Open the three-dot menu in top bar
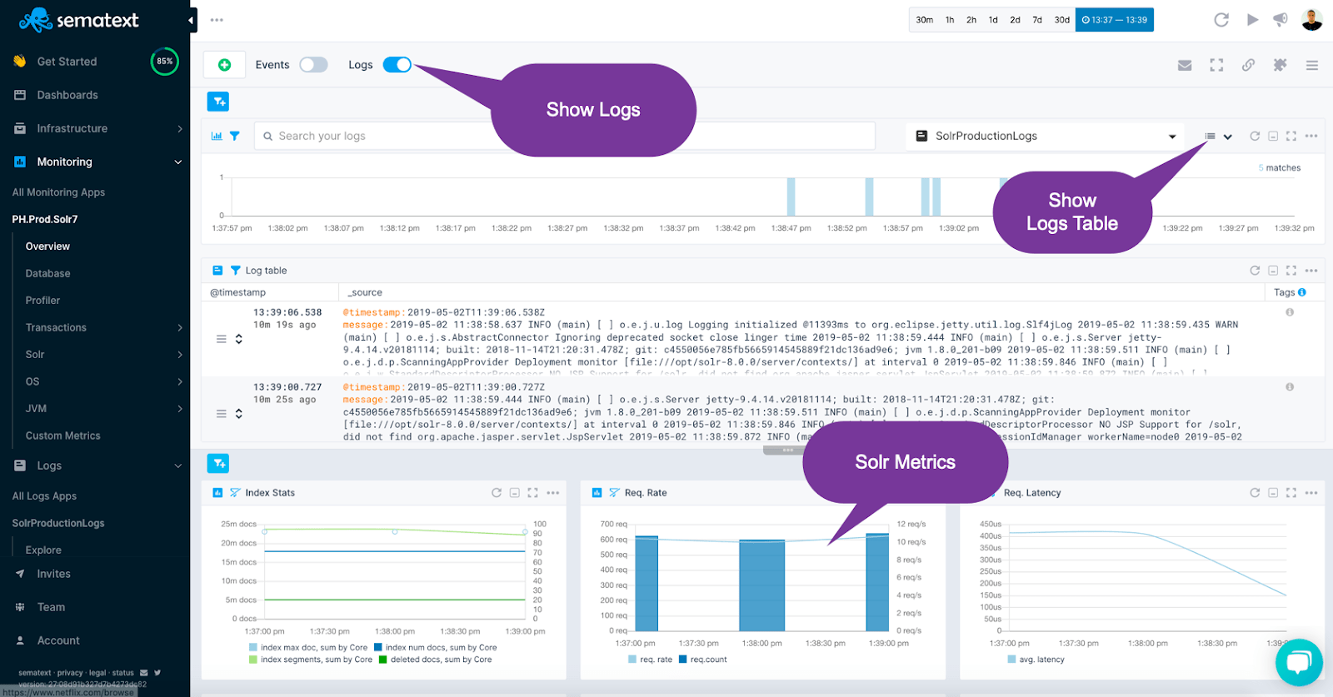1333x697 pixels. click(217, 20)
